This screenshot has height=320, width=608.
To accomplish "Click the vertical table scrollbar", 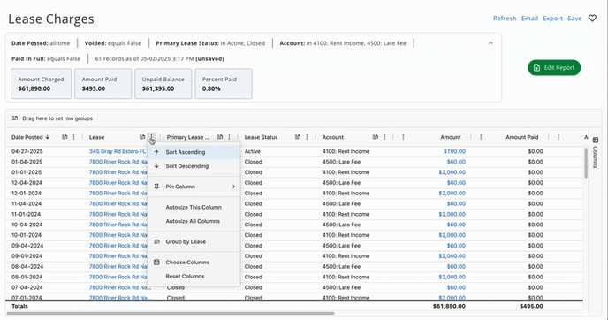I will [x=586, y=163].
